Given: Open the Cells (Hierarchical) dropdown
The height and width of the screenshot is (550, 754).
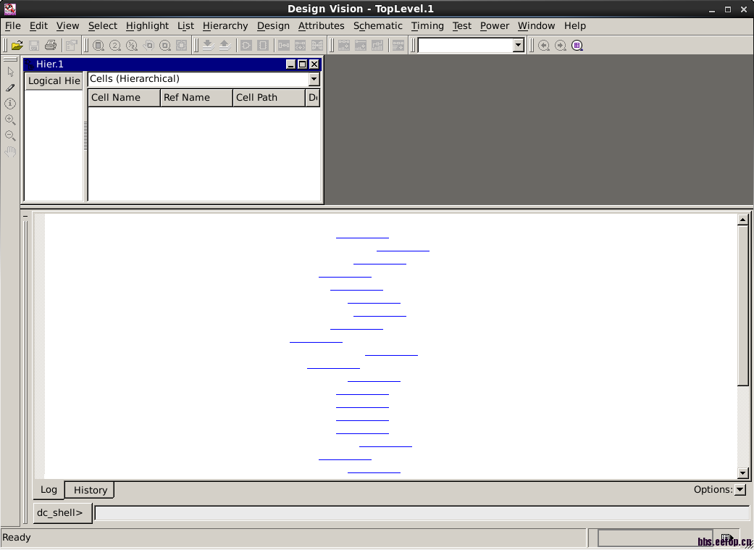Looking at the screenshot, I should pyautogui.click(x=314, y=79).
